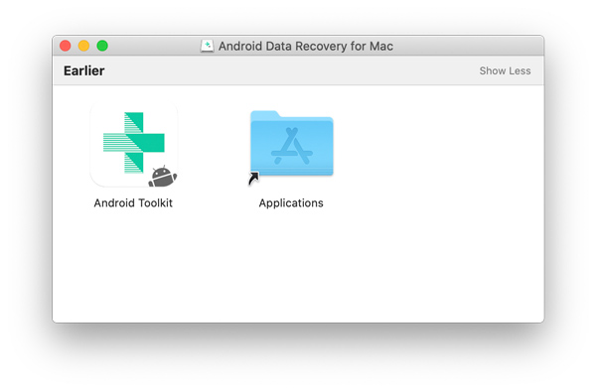Image resolution: width=596 pixels, height=391 pixels.
Task: Close the Android Data Recovery window
Action: click(x=66, y=46)
